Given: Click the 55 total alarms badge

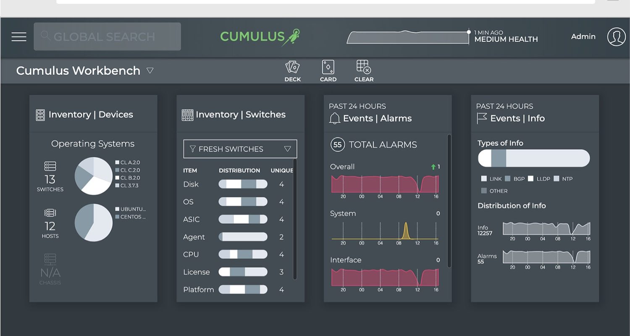Looking at the screenshot, I should pos(337,145).
